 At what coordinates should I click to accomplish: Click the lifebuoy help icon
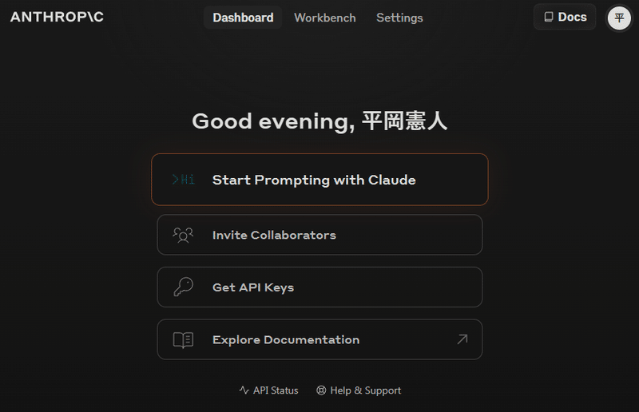321,390
